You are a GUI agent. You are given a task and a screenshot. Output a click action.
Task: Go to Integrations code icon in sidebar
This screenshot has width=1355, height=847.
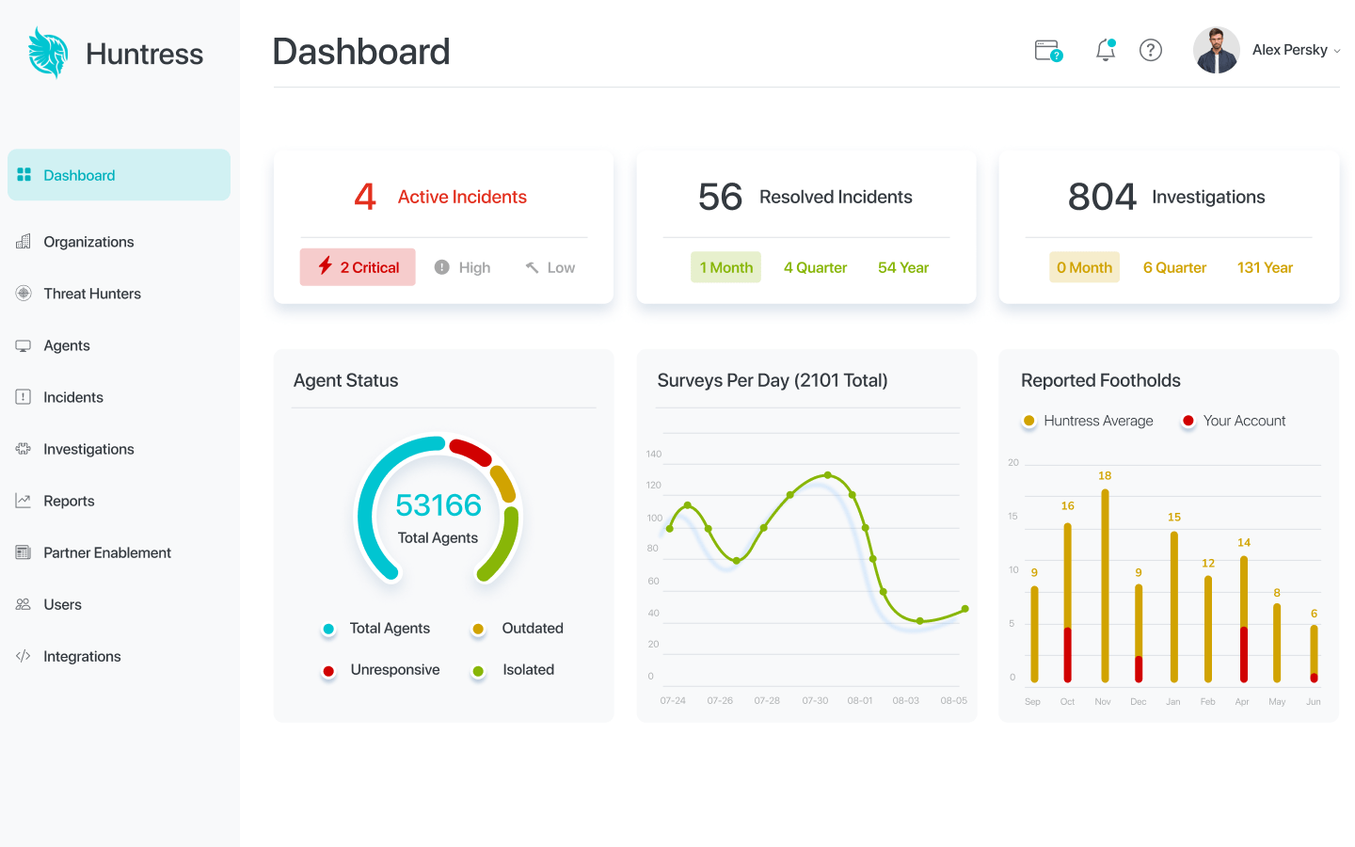(x=24, y=656)
